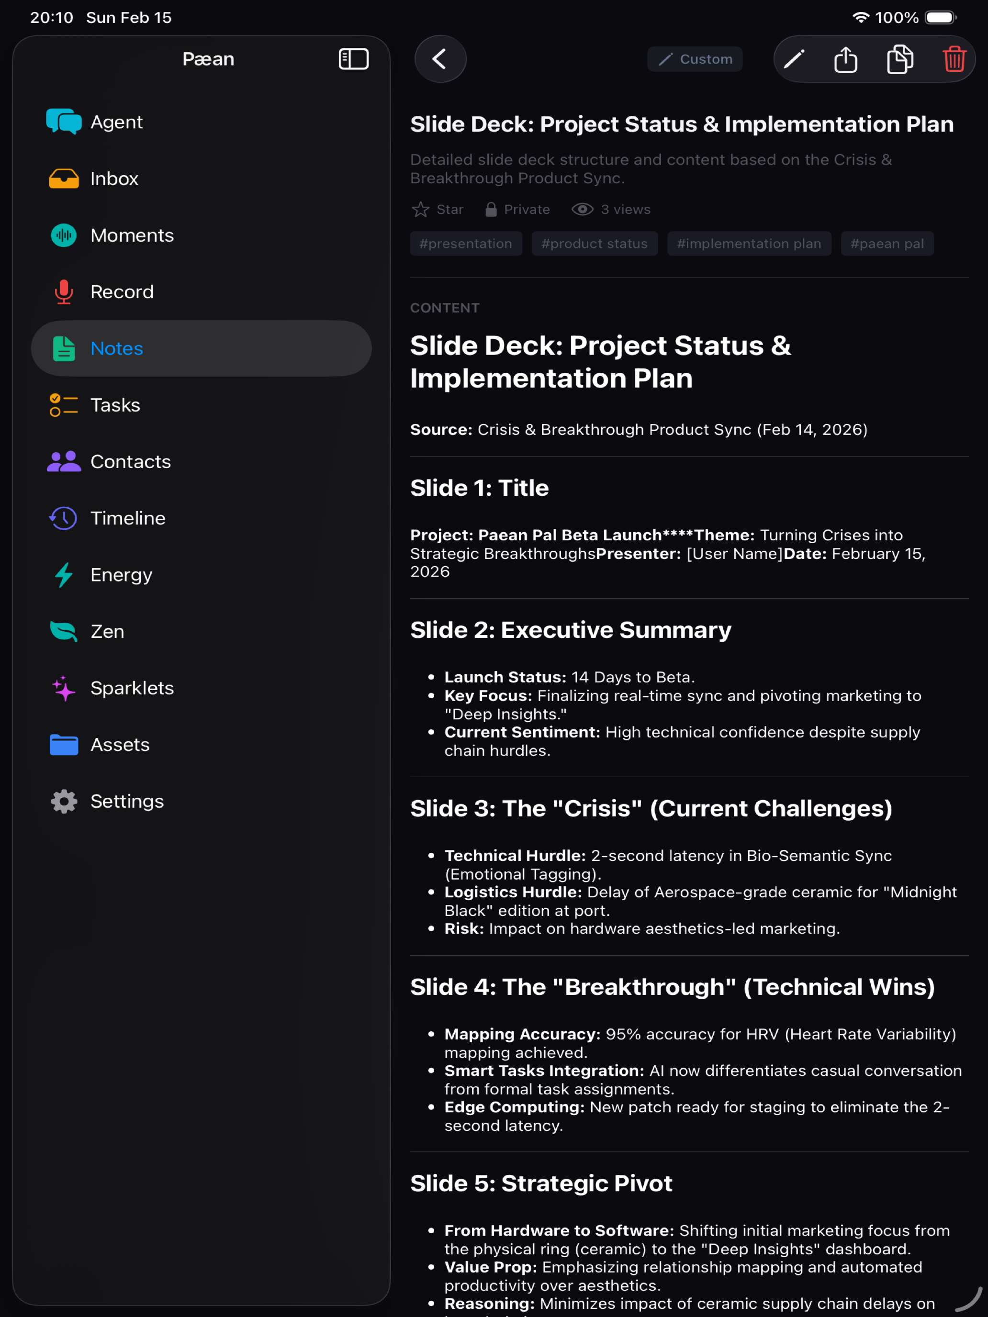
Task: Go back with the chevron button
Action: [x=440, y=59]
